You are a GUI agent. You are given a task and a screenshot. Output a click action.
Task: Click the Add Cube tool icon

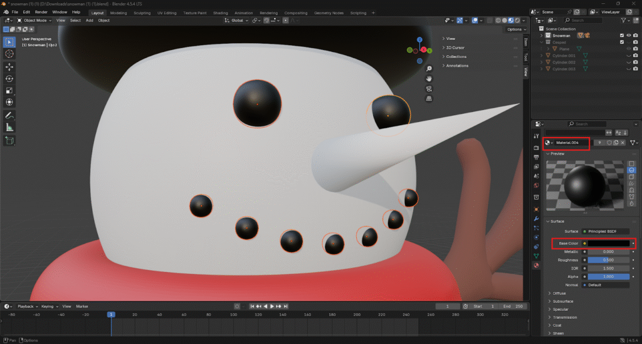click(x=9, y=141)
